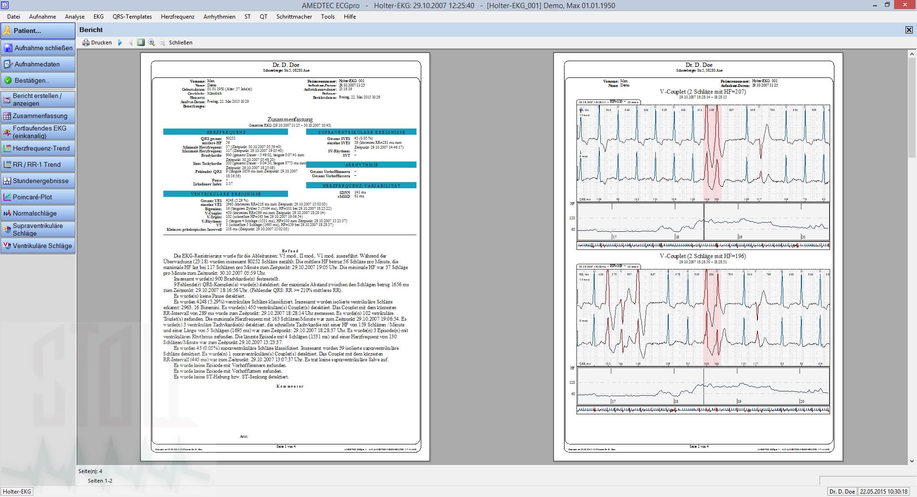917x497 pixels.
Task: Click the green page layout icon
Action: tap(140, 43)
